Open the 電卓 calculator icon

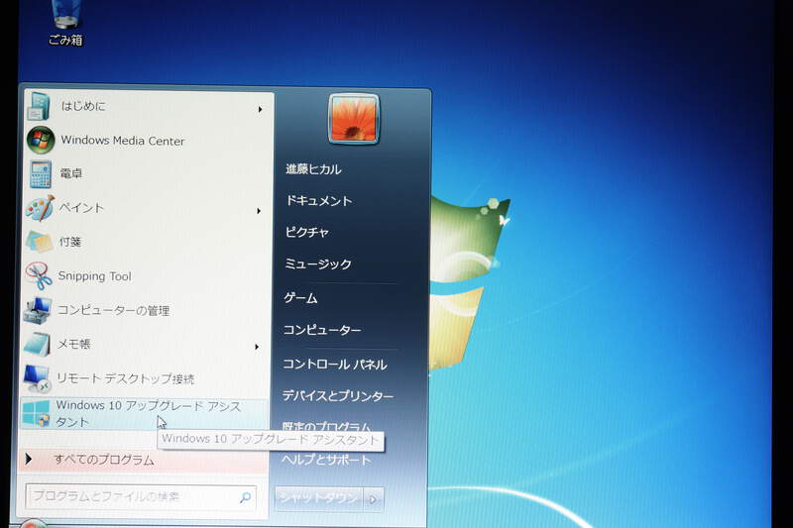click(x=40, y=173)
